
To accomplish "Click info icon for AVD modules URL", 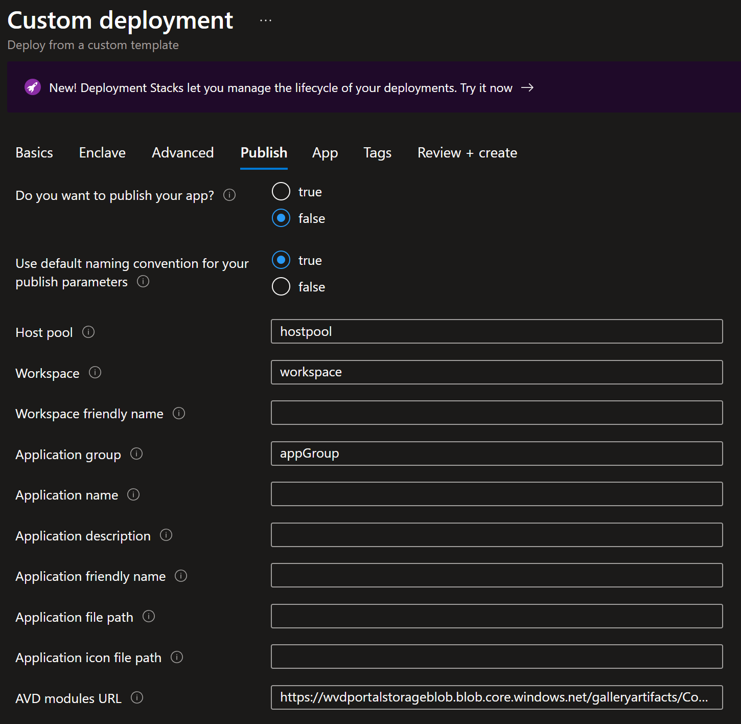I will click(x=137, y=697).
